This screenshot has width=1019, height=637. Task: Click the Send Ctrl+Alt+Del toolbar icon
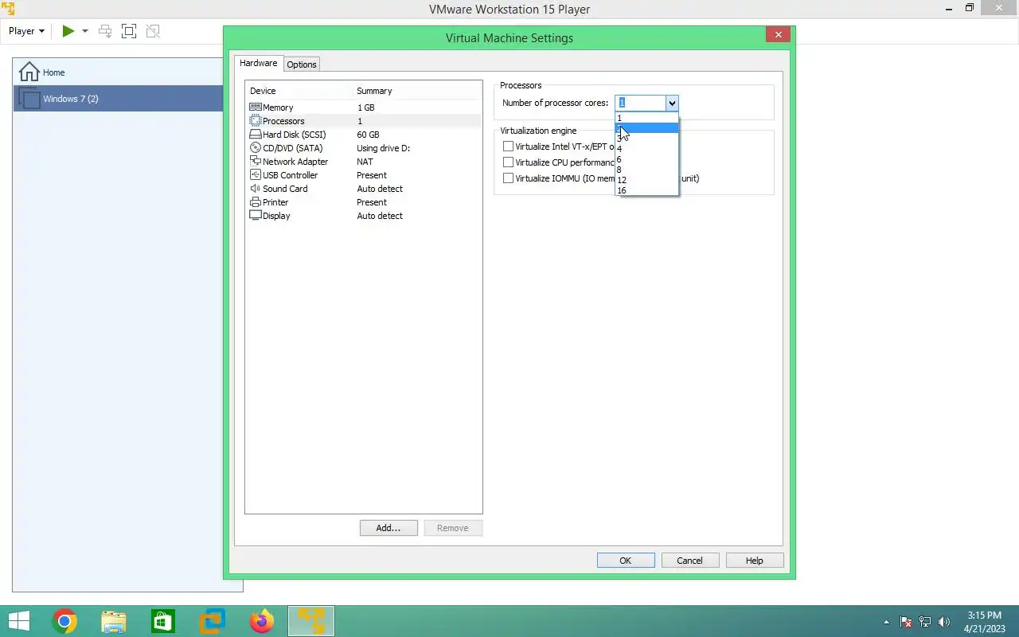105,31
